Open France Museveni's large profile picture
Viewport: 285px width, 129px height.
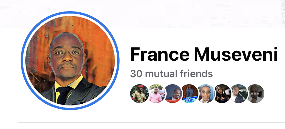pos(70,61)
